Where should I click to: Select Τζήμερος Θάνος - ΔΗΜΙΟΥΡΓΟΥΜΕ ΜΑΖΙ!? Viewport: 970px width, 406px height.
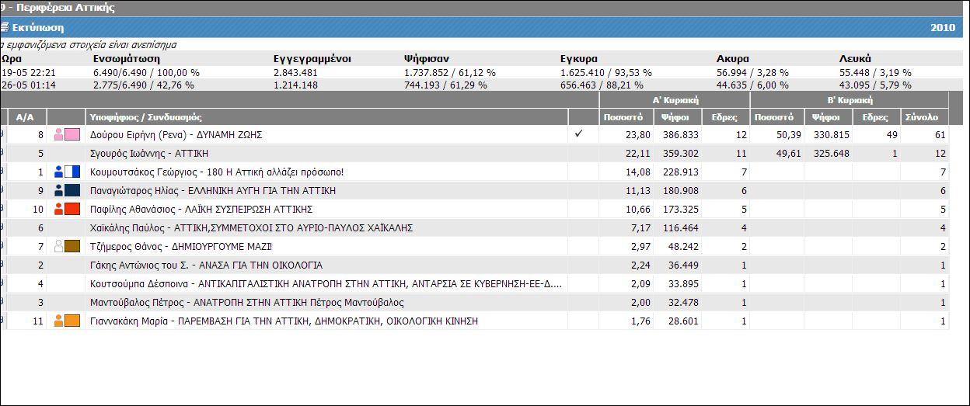(x=181, y=246)
